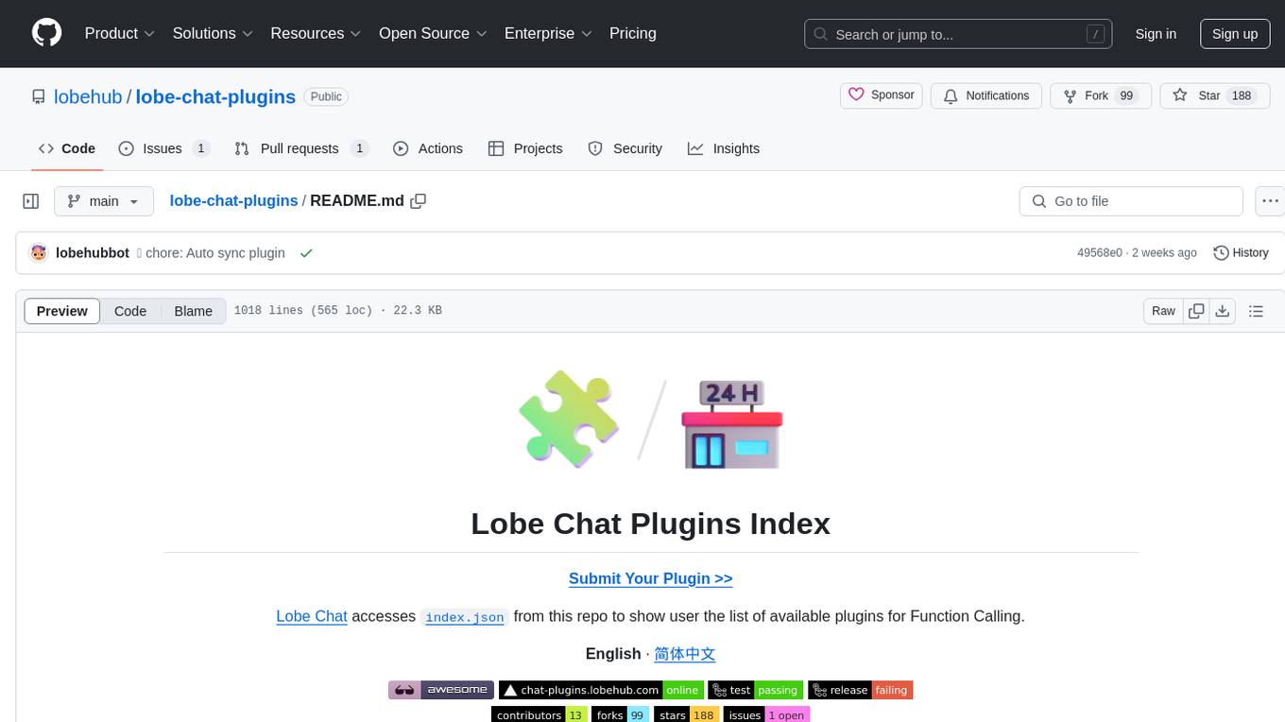The image size is (1285, 722).
Task: Open the more file actions menu
Action: click(x=1271, y=201)
